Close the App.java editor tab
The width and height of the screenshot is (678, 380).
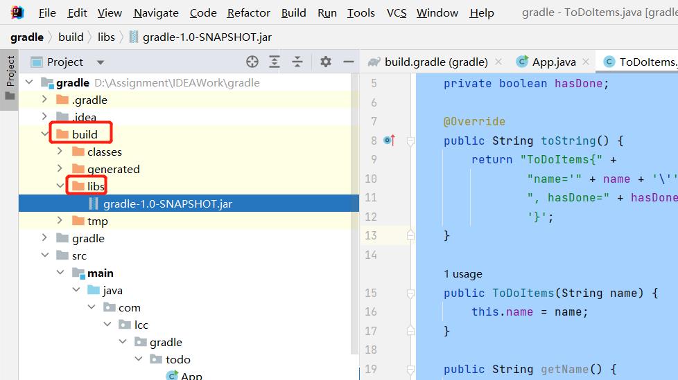586,62
